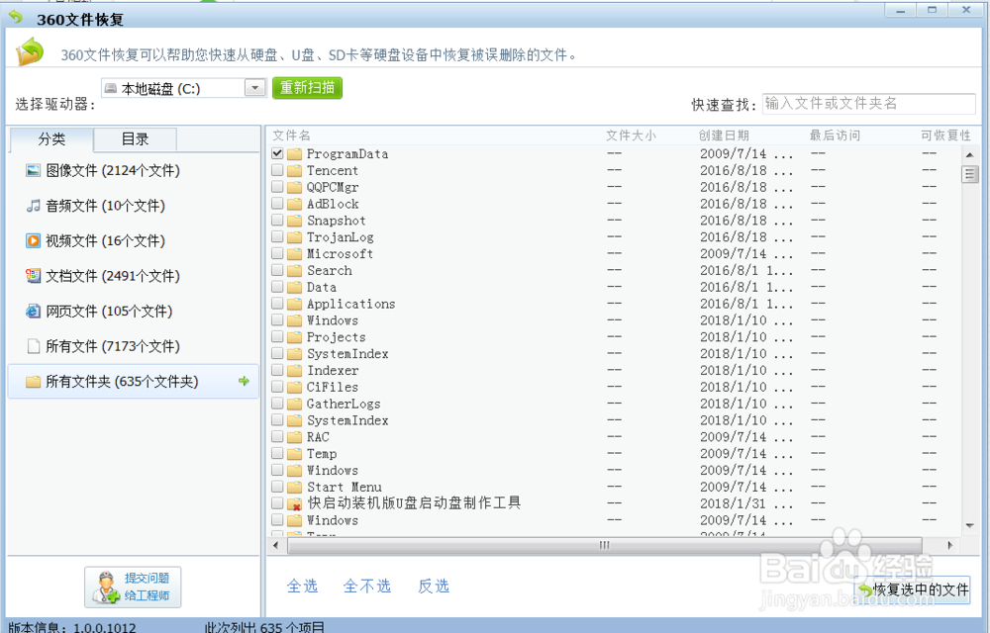Click the folder icon of Snapshot
The height and width of the screenshot is (633, 990).
[x=294, y=221]
